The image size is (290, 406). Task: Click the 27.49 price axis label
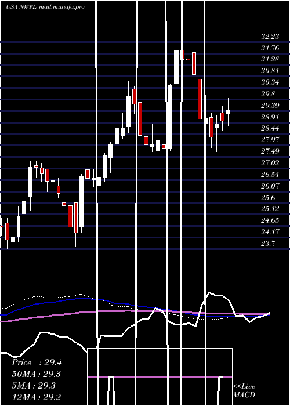(x=270, y=151)
